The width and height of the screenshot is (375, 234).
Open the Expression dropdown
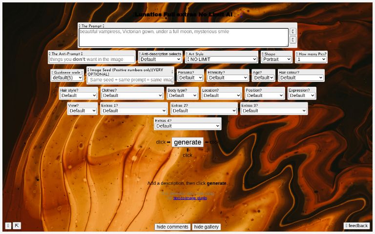point(301,96)
